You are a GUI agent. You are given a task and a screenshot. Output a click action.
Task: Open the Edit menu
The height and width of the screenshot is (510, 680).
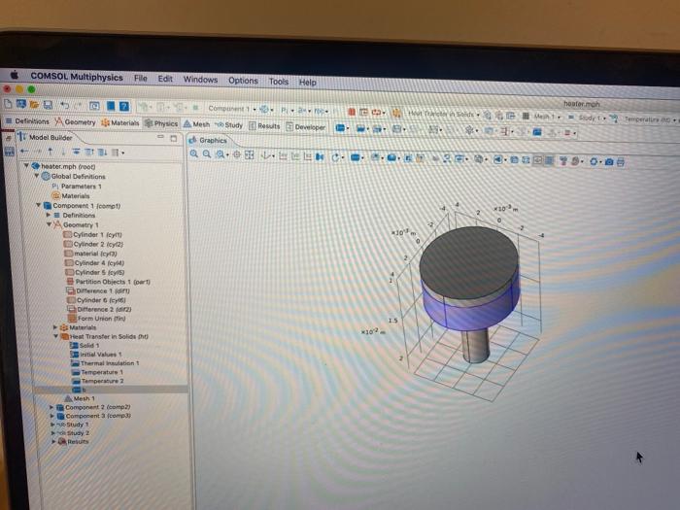click(165, 79)
